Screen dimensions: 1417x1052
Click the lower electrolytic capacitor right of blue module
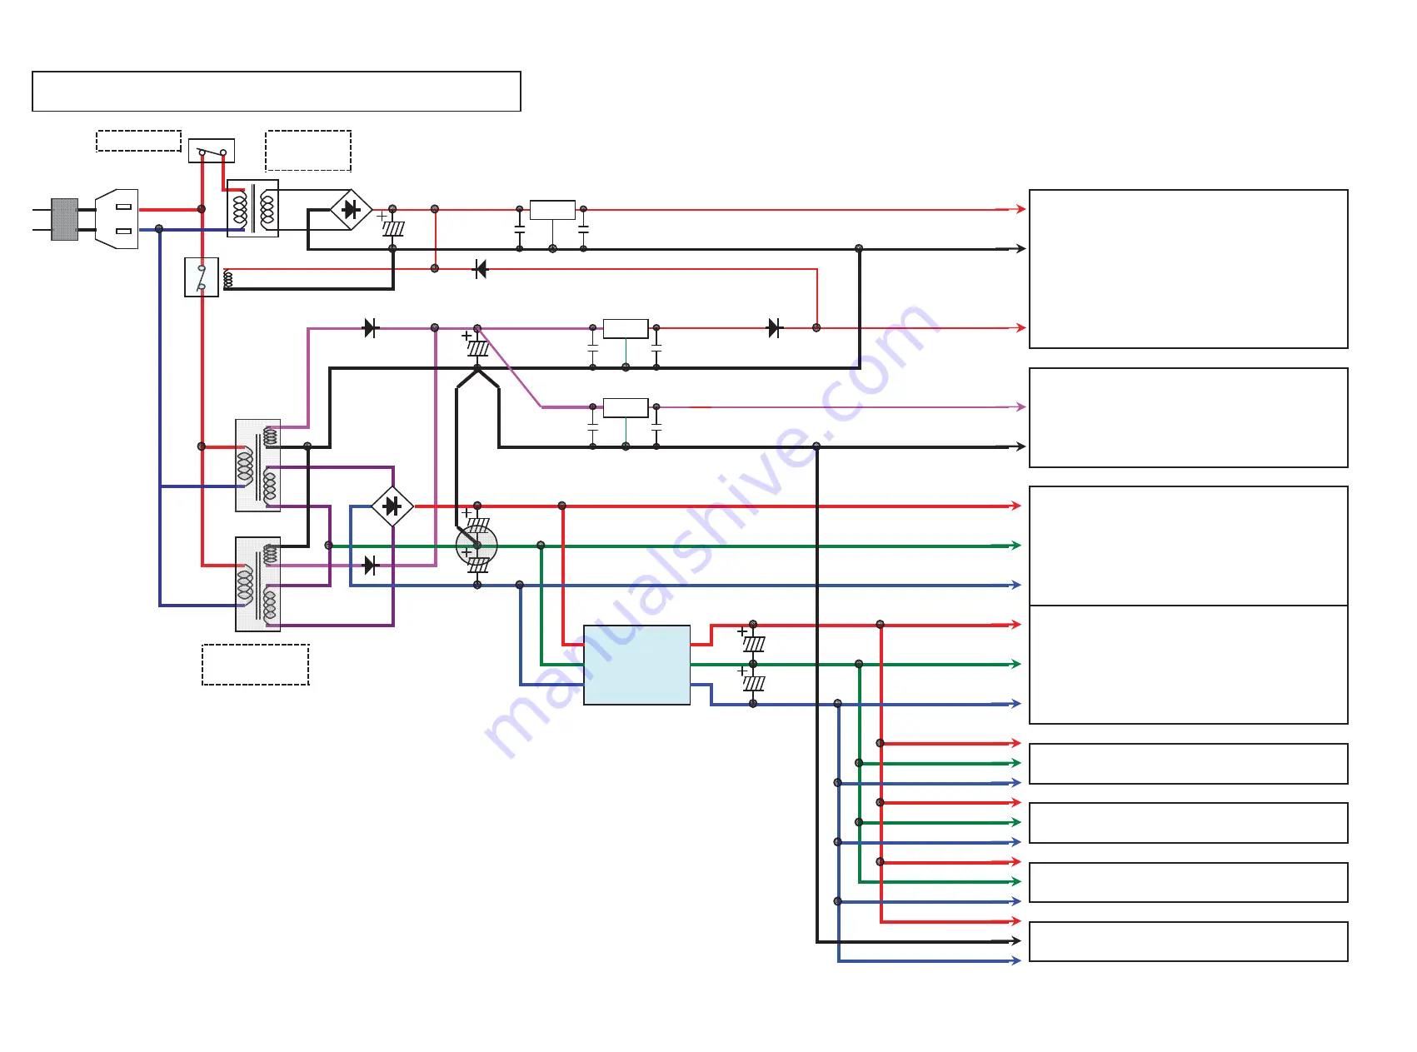(x=752, y=683)
